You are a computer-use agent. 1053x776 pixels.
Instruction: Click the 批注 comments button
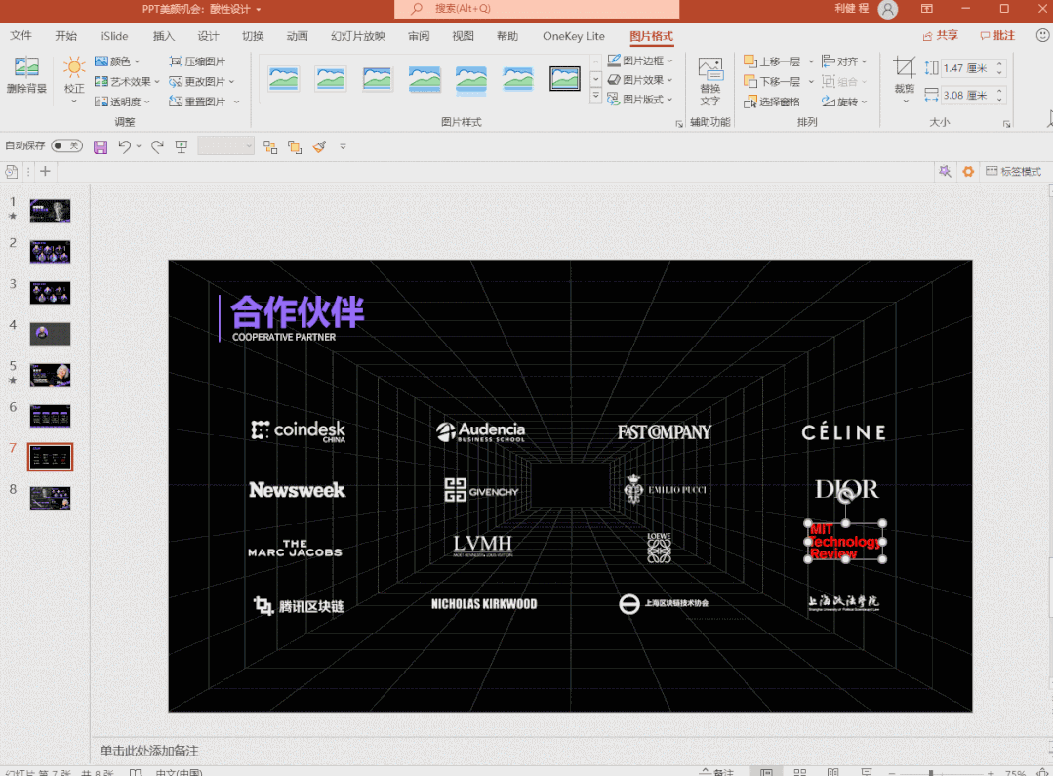[997, 35]
